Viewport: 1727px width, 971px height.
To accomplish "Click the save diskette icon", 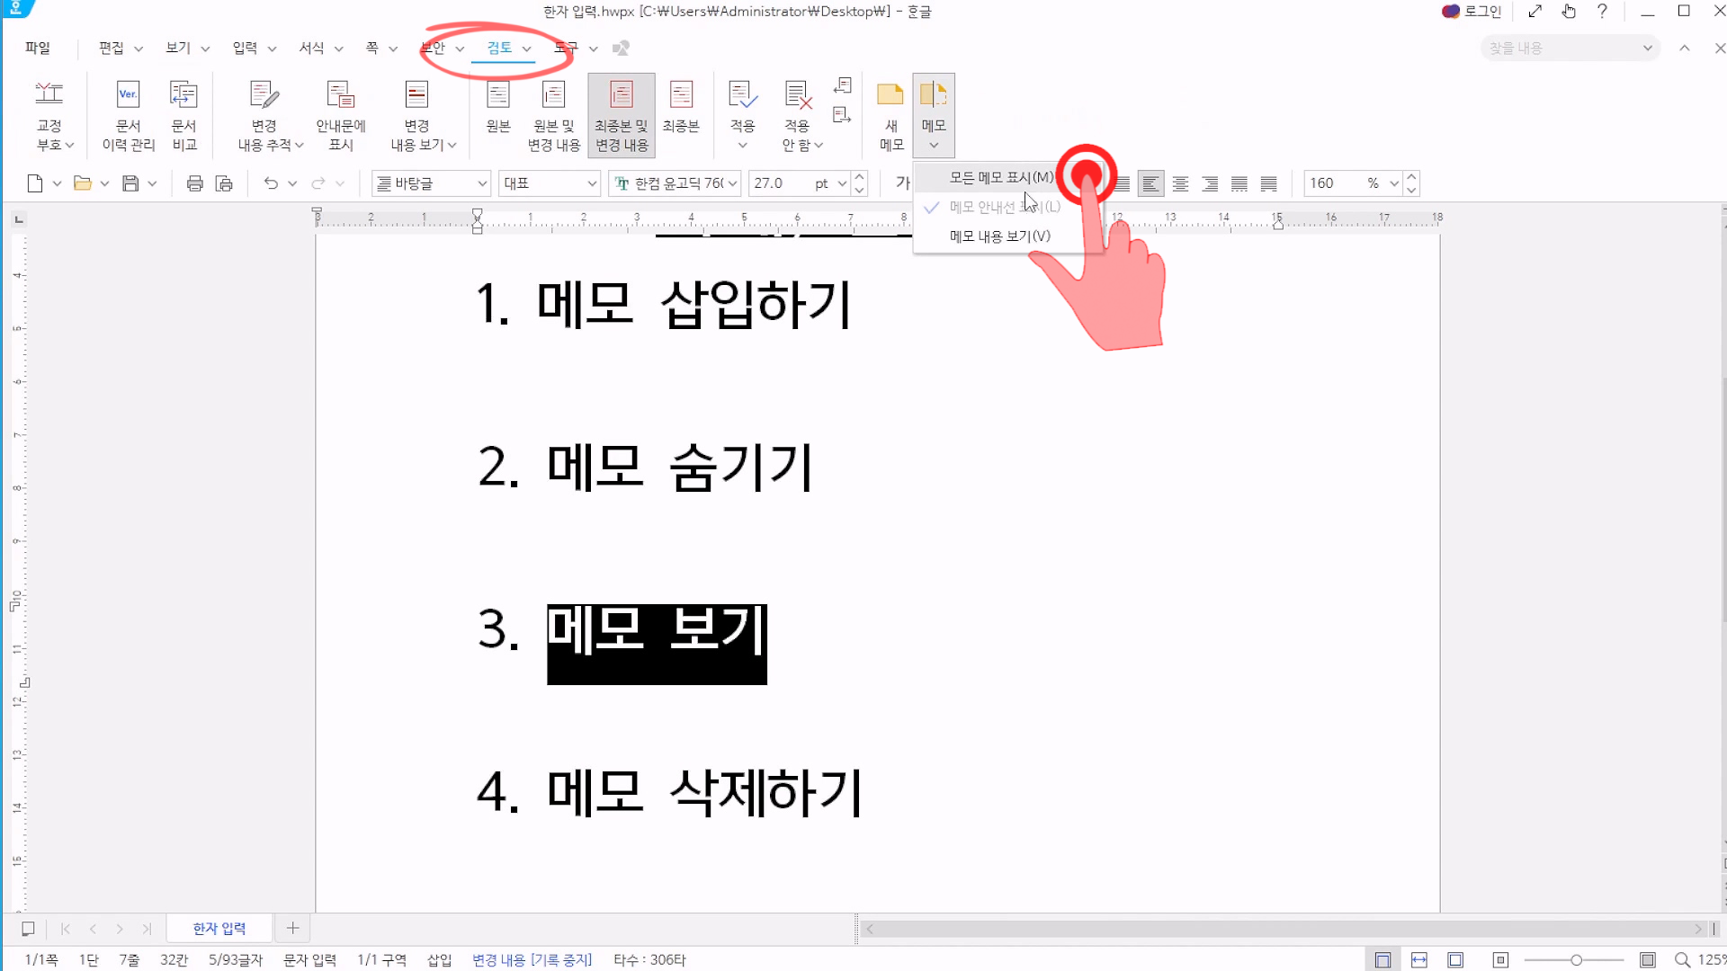I will pos(130,183).
